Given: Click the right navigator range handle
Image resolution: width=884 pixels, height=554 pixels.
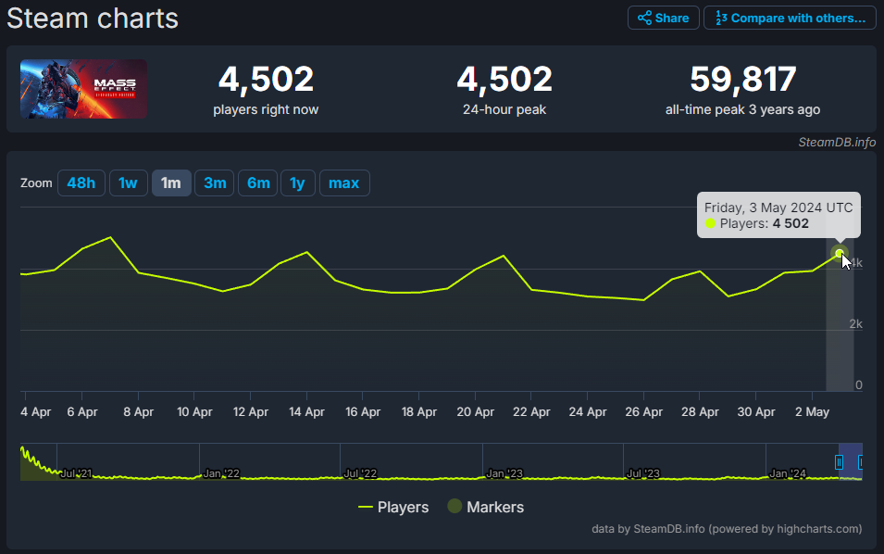Looking at the screenshot, I should coord(862,461).
